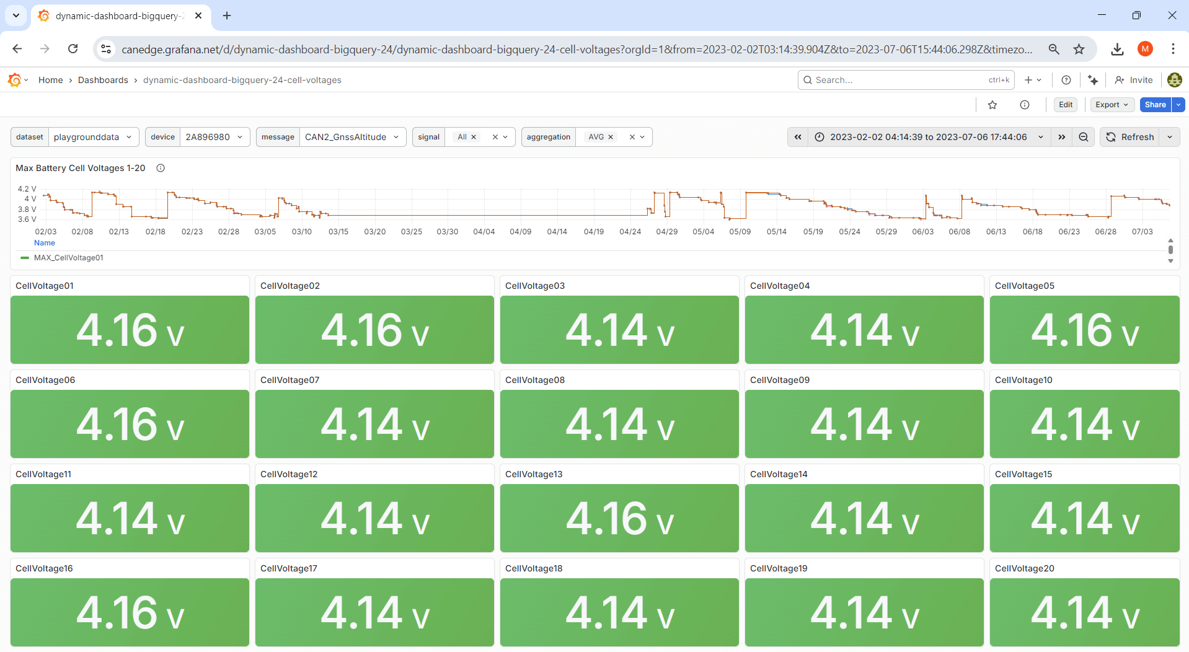Open the Grafana Assistant sparkle icon
This screenshot has height=652, width=1189.
(x=1093, y=80)
